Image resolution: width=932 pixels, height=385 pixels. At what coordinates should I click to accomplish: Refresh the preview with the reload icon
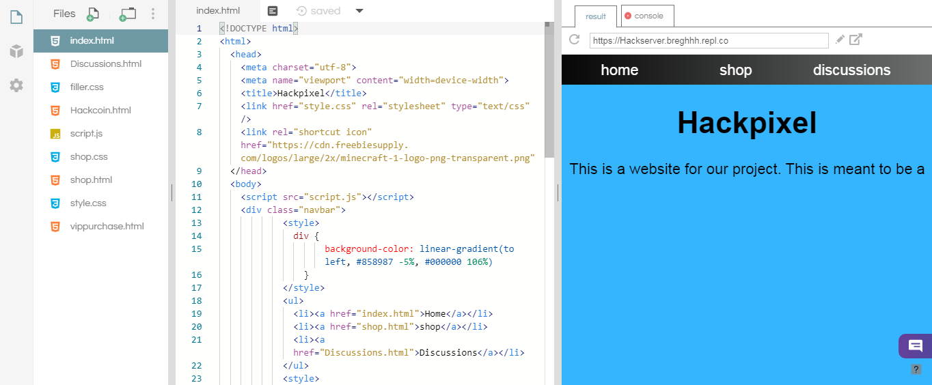coord(575,40)
